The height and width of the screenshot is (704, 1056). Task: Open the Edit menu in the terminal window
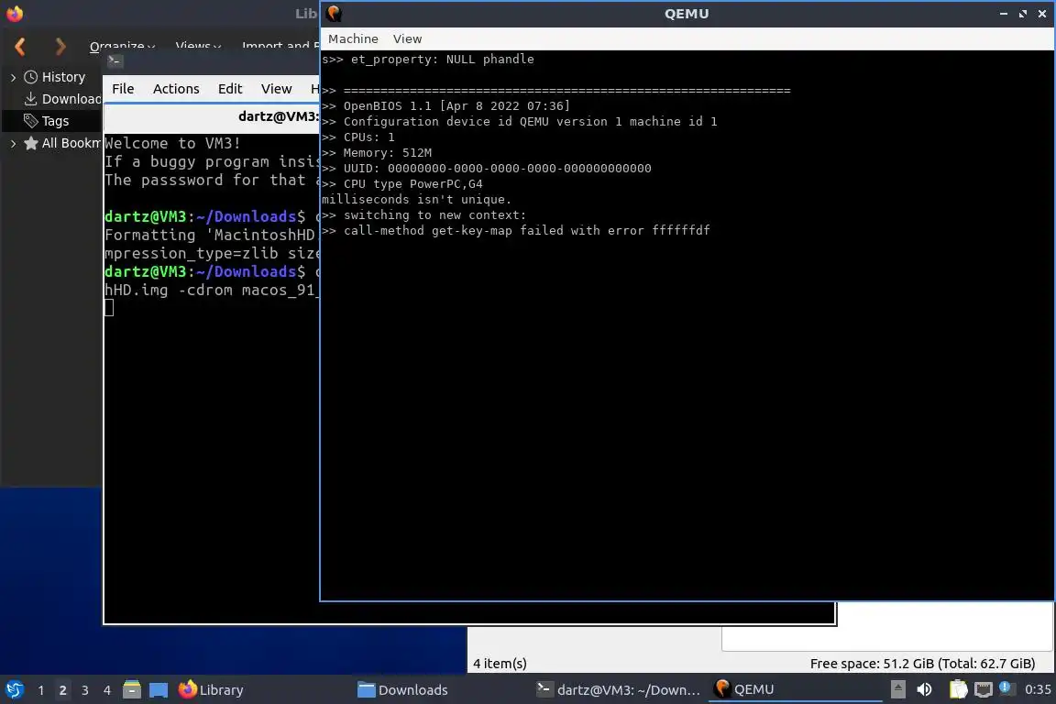click(230, 89)
